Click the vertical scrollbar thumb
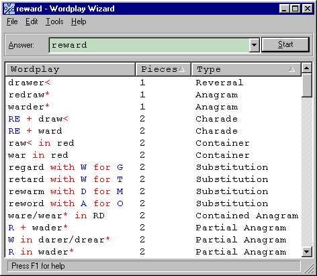Image resolution: width=317 pixels, height=276 pixels. click(x=307, y=85)
